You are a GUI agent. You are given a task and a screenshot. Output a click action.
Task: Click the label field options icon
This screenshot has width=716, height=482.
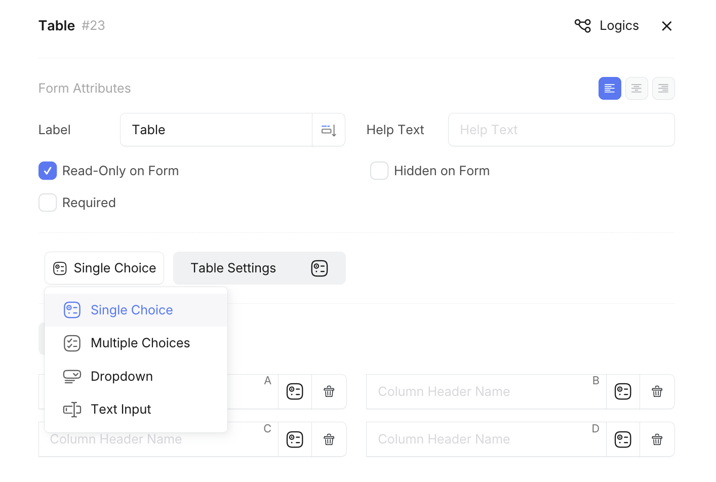329,130
